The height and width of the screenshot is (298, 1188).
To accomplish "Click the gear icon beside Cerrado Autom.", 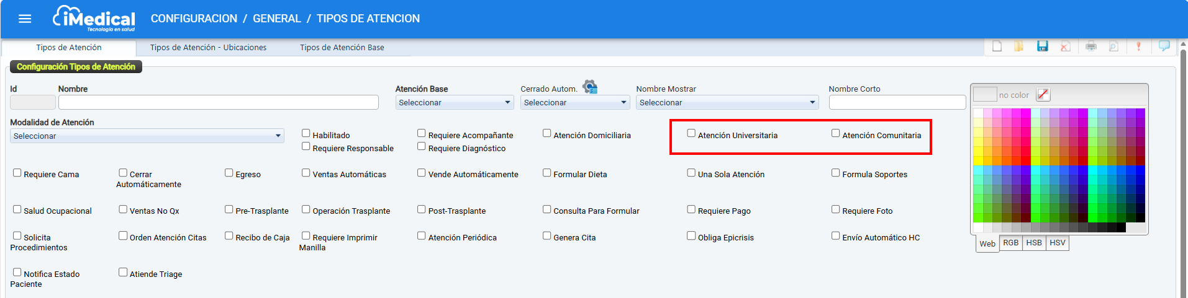I will click(590, 87).
